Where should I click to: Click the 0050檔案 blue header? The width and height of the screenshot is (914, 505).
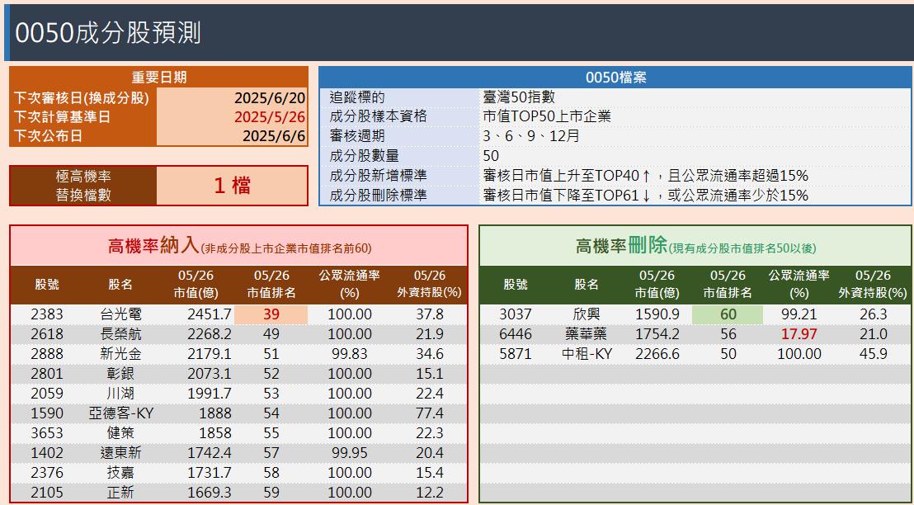tap(615, 78)
